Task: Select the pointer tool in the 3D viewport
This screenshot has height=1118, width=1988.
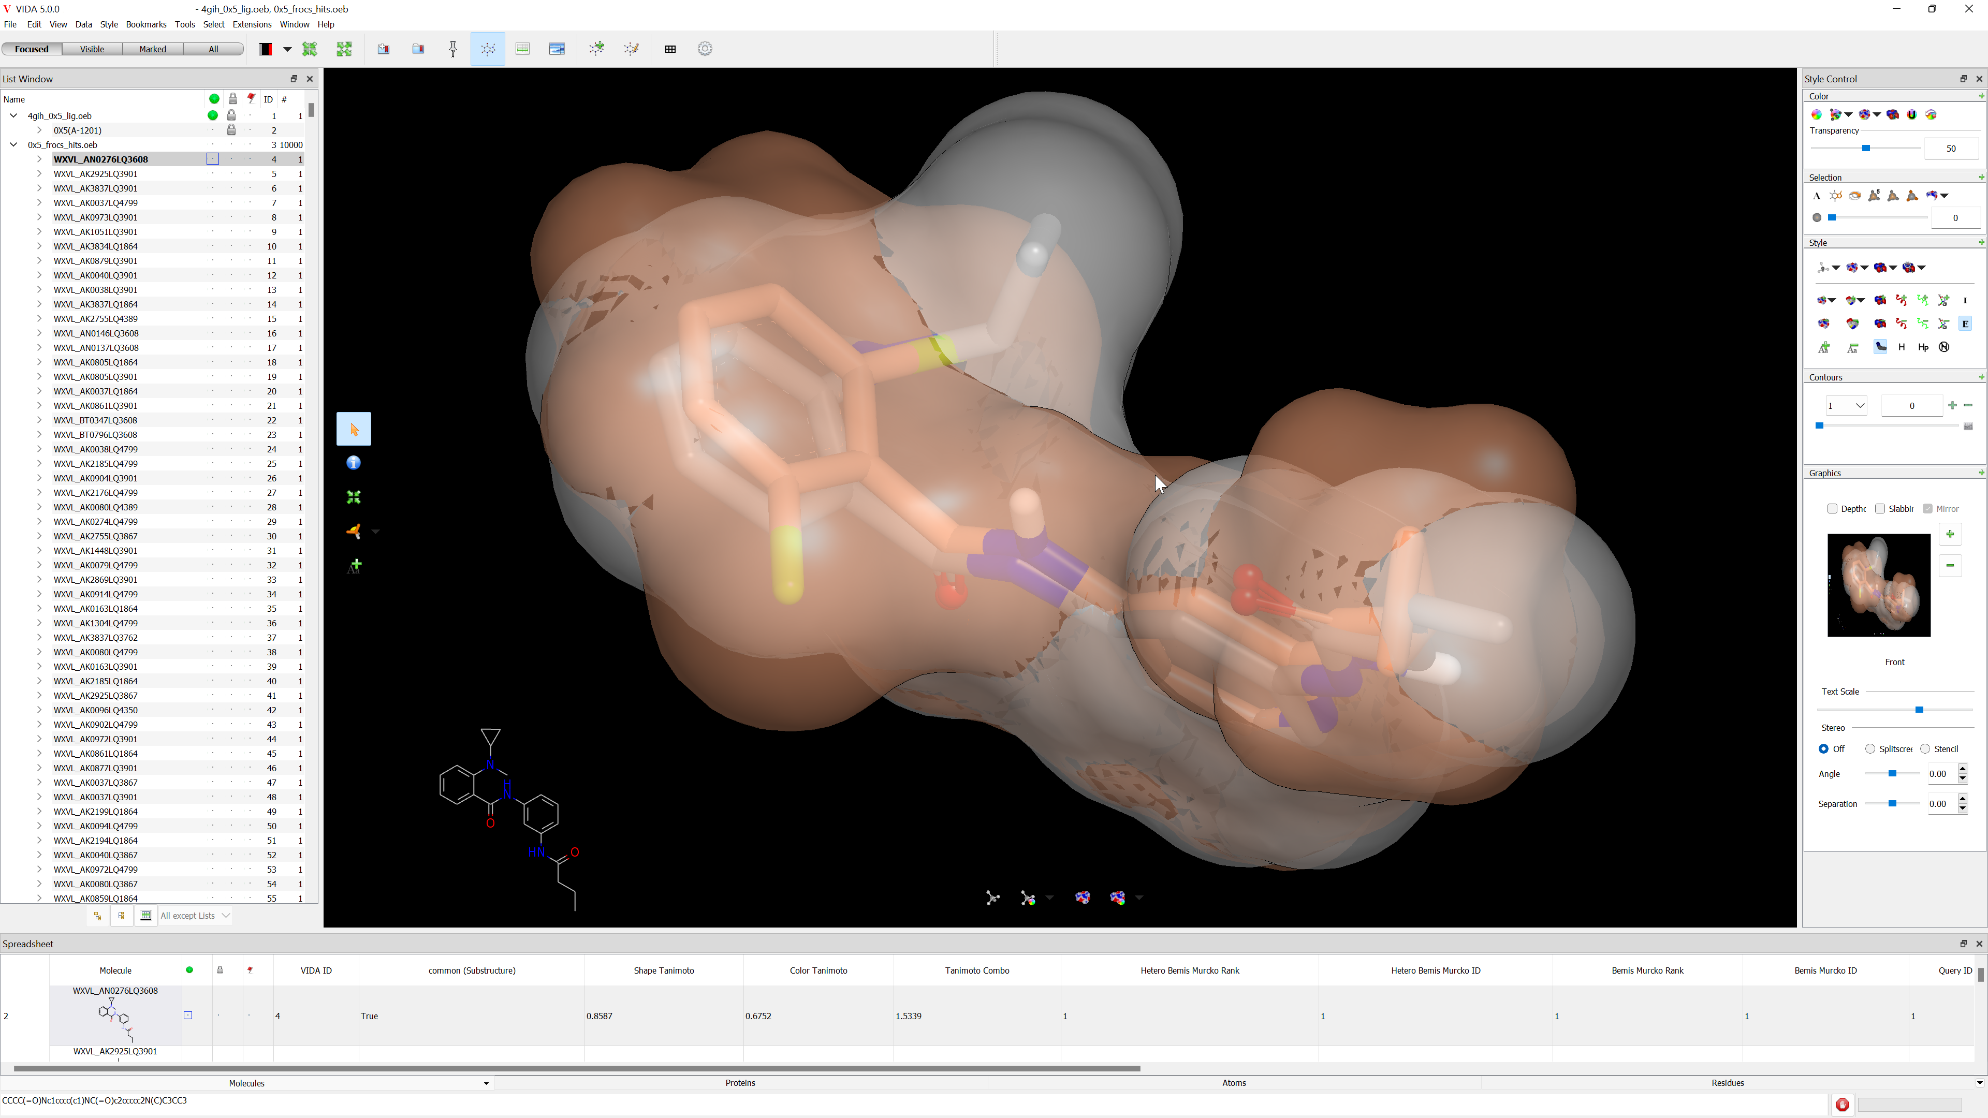Action: pos(354,429)
